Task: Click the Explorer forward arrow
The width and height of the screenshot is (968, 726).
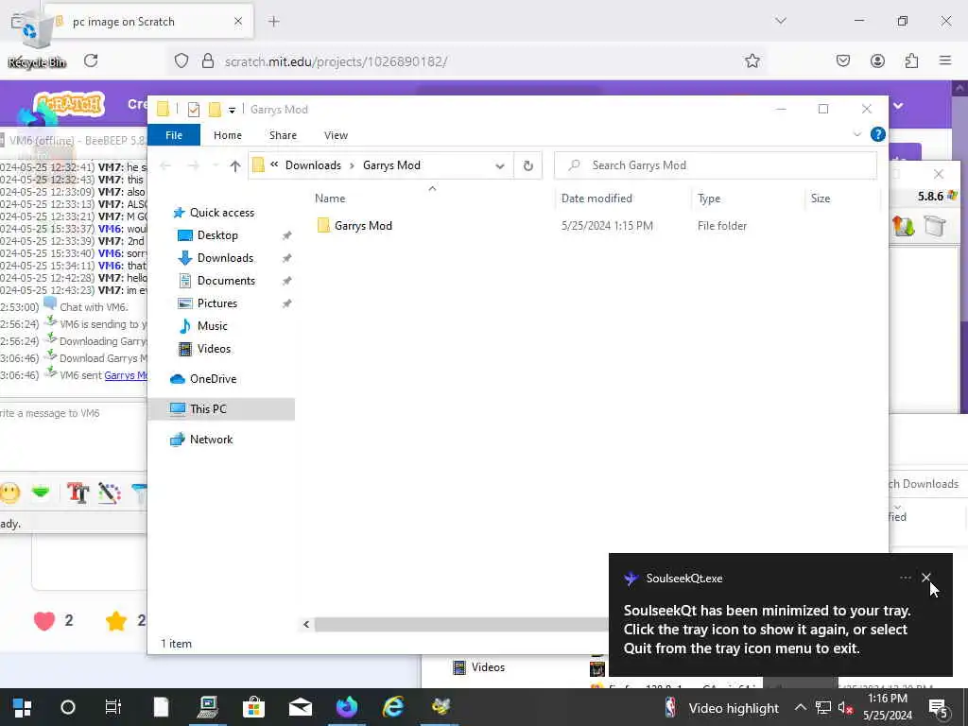Action: pyautogui.click(x=193, y=165)
